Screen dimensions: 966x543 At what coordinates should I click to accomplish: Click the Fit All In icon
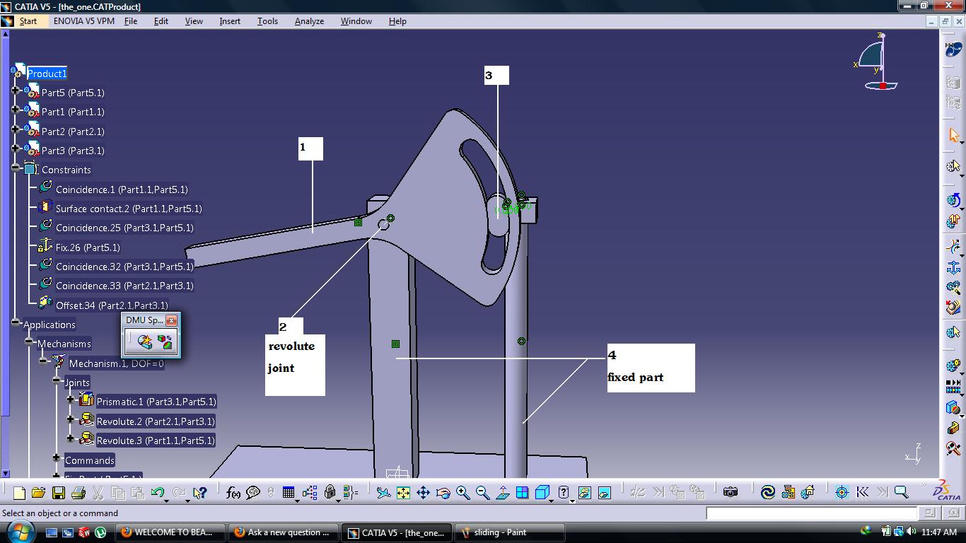(402, 492)
